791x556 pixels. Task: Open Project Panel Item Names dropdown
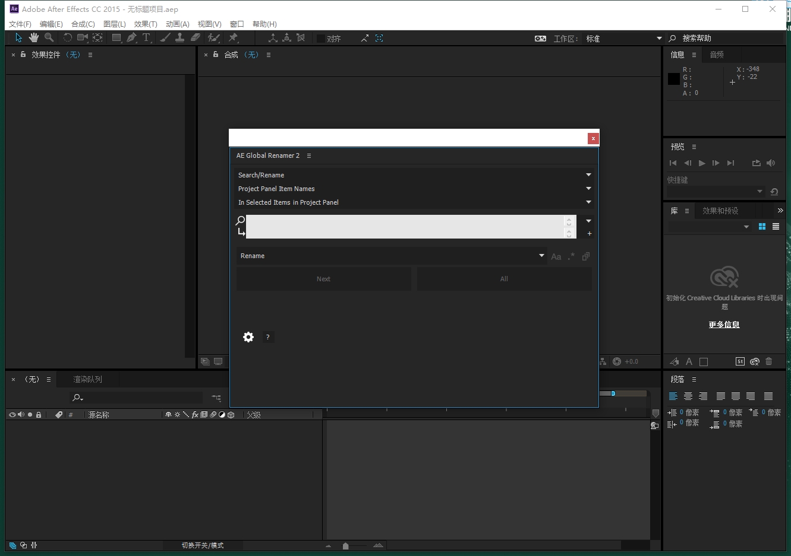tap(588, 189)
